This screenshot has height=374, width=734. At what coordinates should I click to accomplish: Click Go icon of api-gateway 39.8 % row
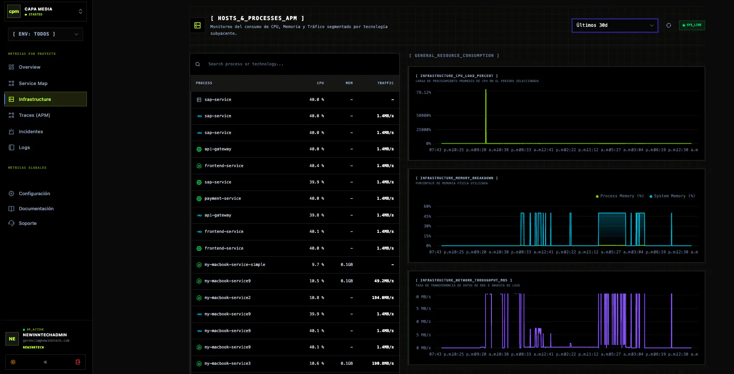(199, 215)
